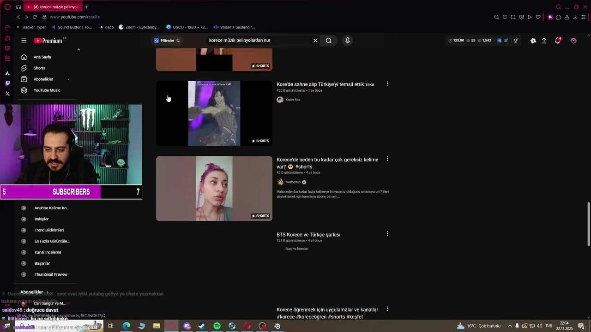Open X in Opera sidebar
The image size is (591, 332).
pos(7,94)
